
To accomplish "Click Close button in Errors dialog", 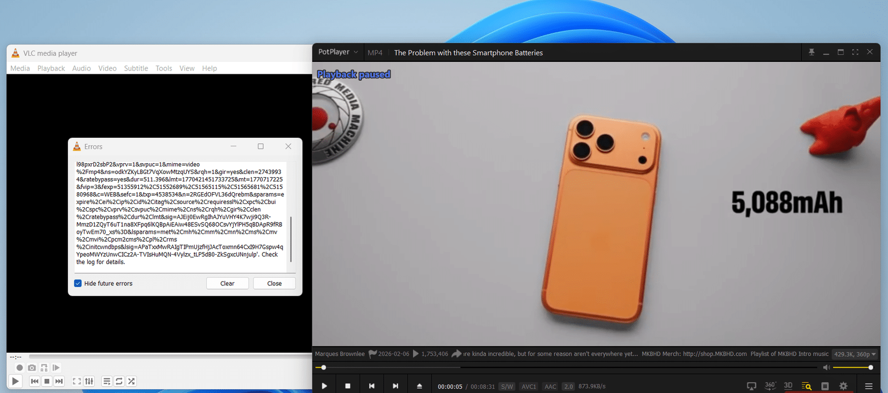I will (x=274, y=283).
